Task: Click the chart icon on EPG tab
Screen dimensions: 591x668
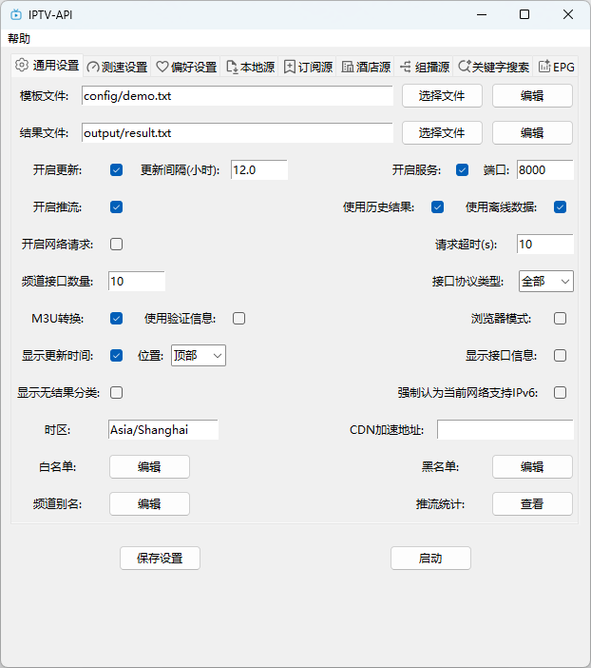Action: point(544,67)
